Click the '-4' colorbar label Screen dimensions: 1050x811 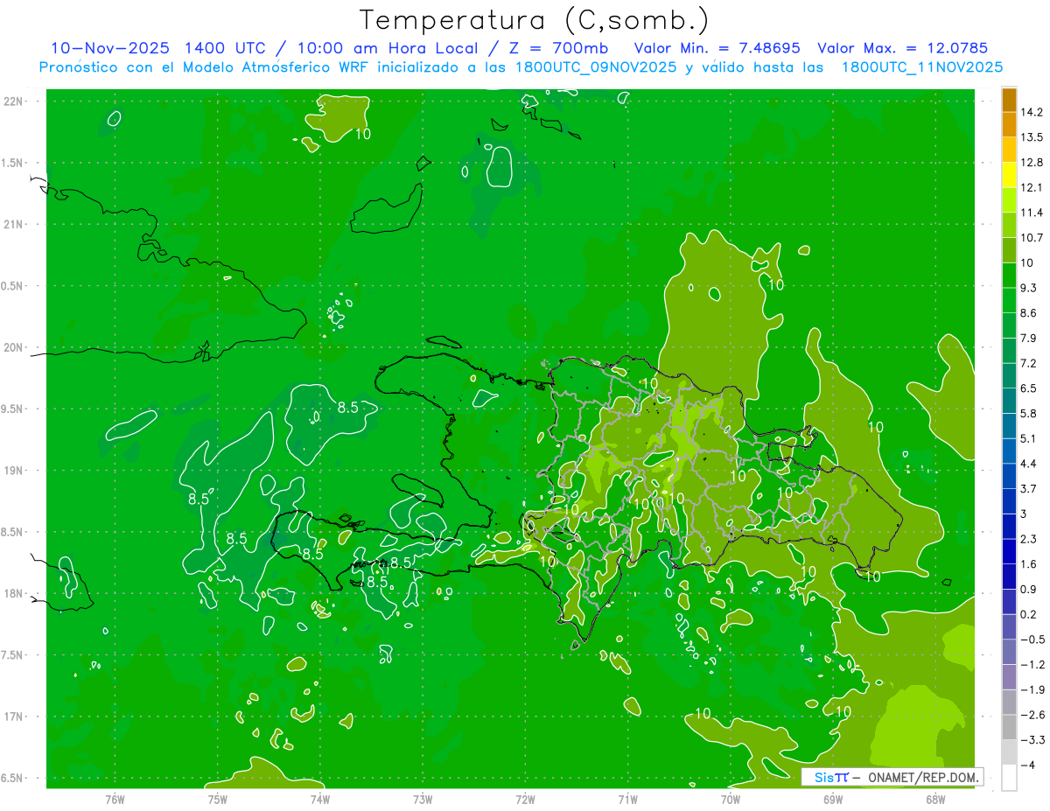(x=1028, y=765)
